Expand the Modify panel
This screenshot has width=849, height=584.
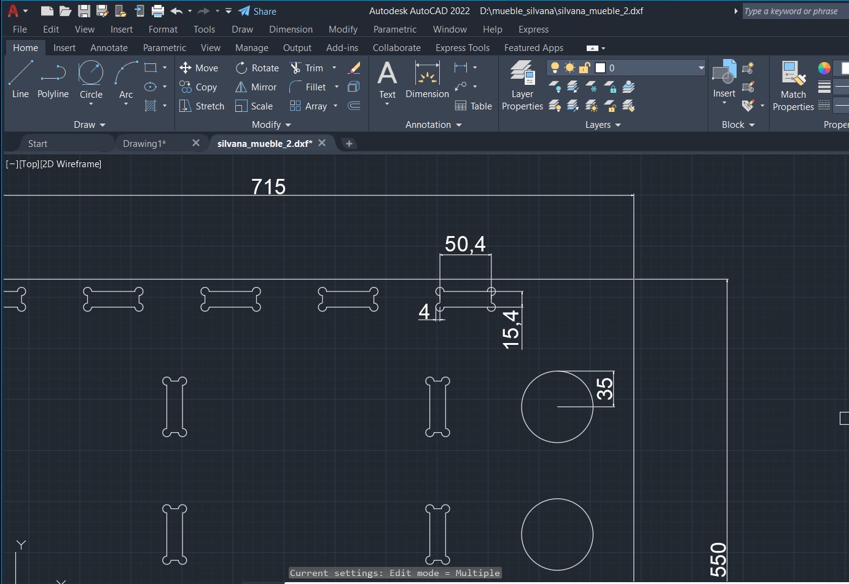(271, 125)
